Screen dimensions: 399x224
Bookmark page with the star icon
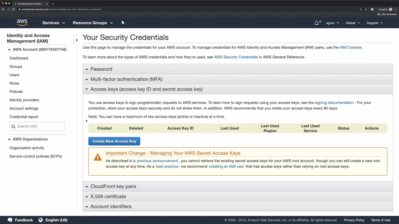click(x=366, y=9)
